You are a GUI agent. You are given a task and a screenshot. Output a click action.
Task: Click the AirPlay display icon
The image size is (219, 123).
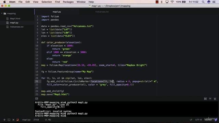[x=167, y=2]
